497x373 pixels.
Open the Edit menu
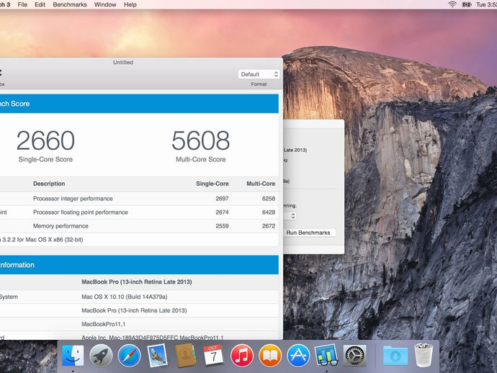pos(40,4)
